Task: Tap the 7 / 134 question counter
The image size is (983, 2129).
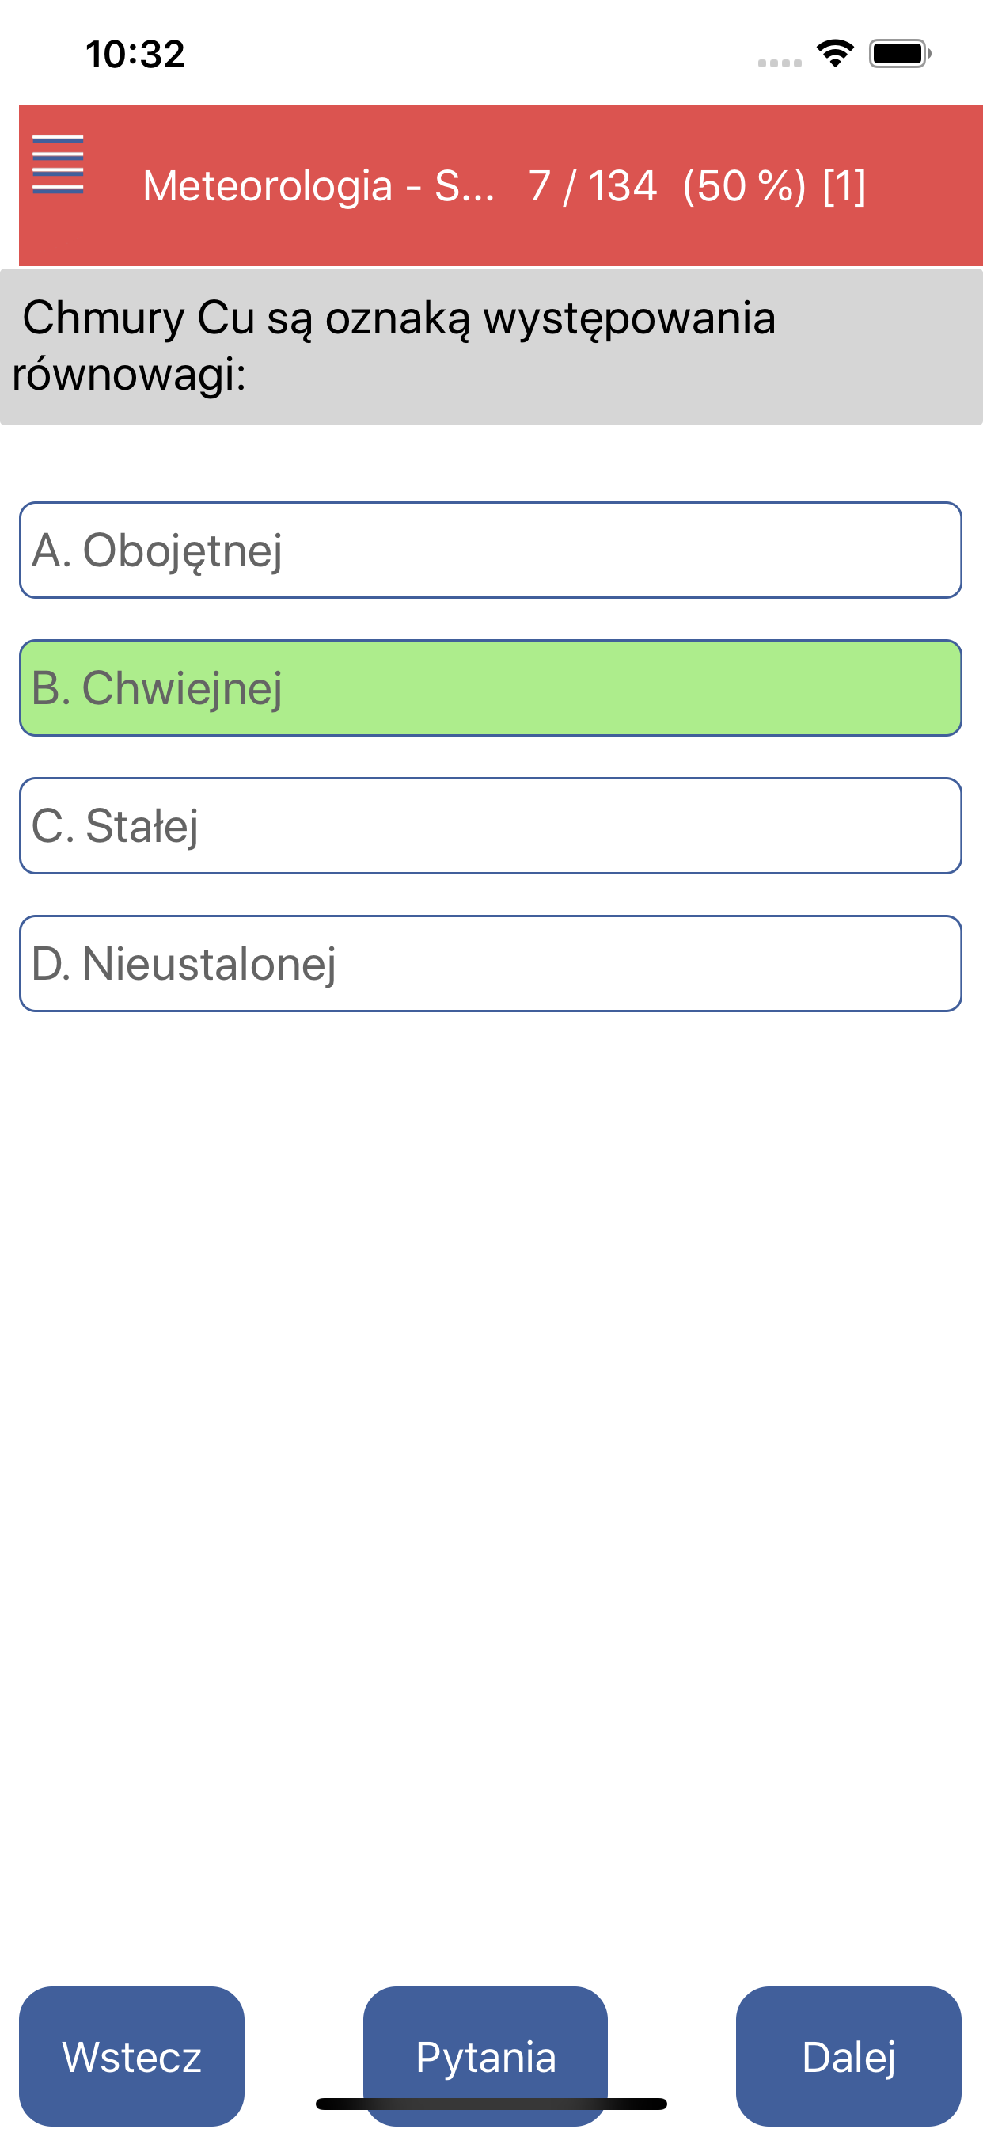Action: tap(592, 185)
